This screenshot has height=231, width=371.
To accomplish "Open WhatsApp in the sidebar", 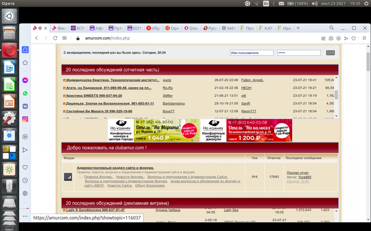I will (x=25, y=93).
